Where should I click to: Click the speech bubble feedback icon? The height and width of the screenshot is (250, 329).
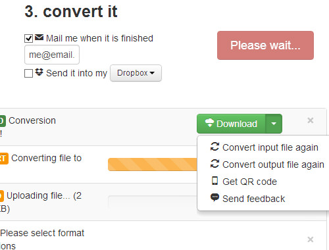point(215,197)
